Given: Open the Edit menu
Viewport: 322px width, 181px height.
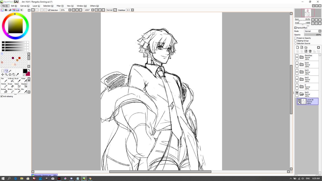Looking at the screenshot, I should coord(14,6).
